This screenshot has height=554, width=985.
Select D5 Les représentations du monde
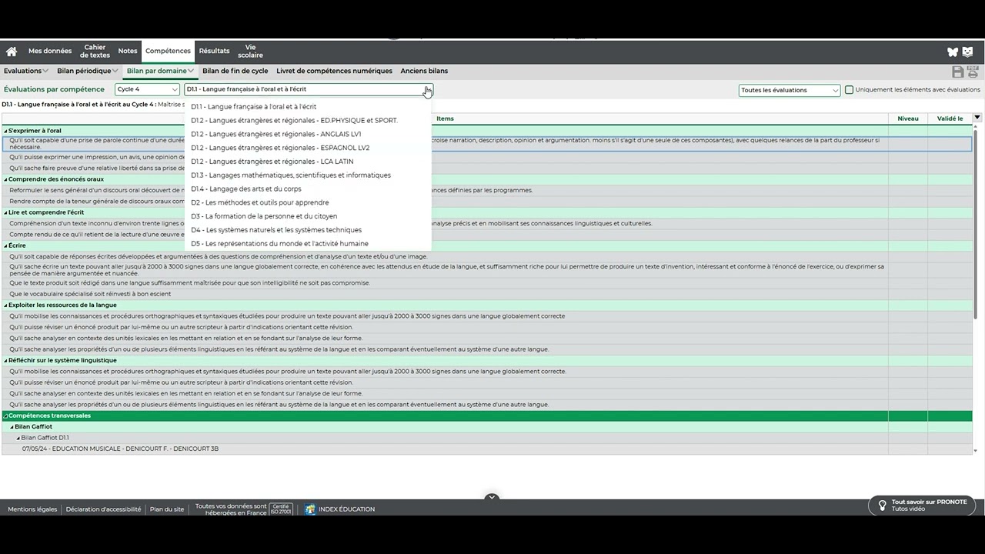point(308,243)
